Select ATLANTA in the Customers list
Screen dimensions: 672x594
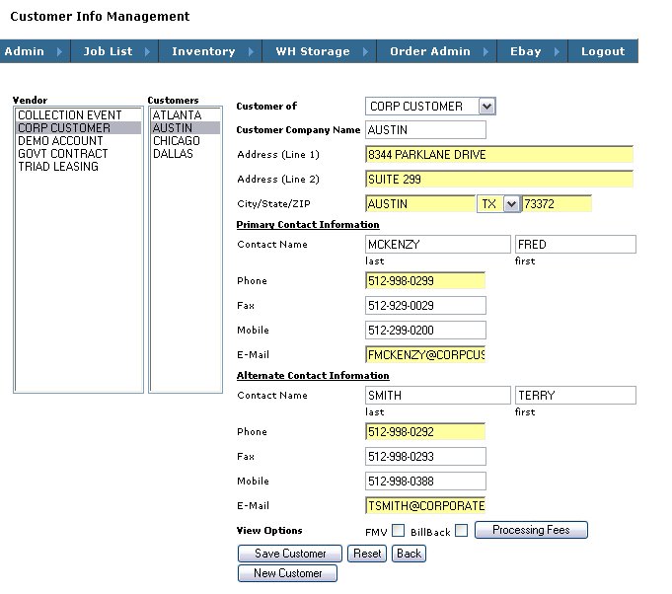(186, 115)
